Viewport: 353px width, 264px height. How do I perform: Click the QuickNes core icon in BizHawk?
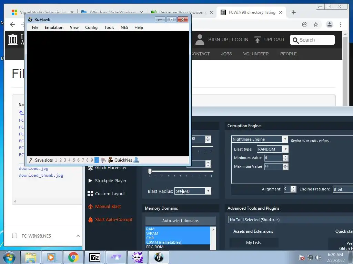pos(110,160)
